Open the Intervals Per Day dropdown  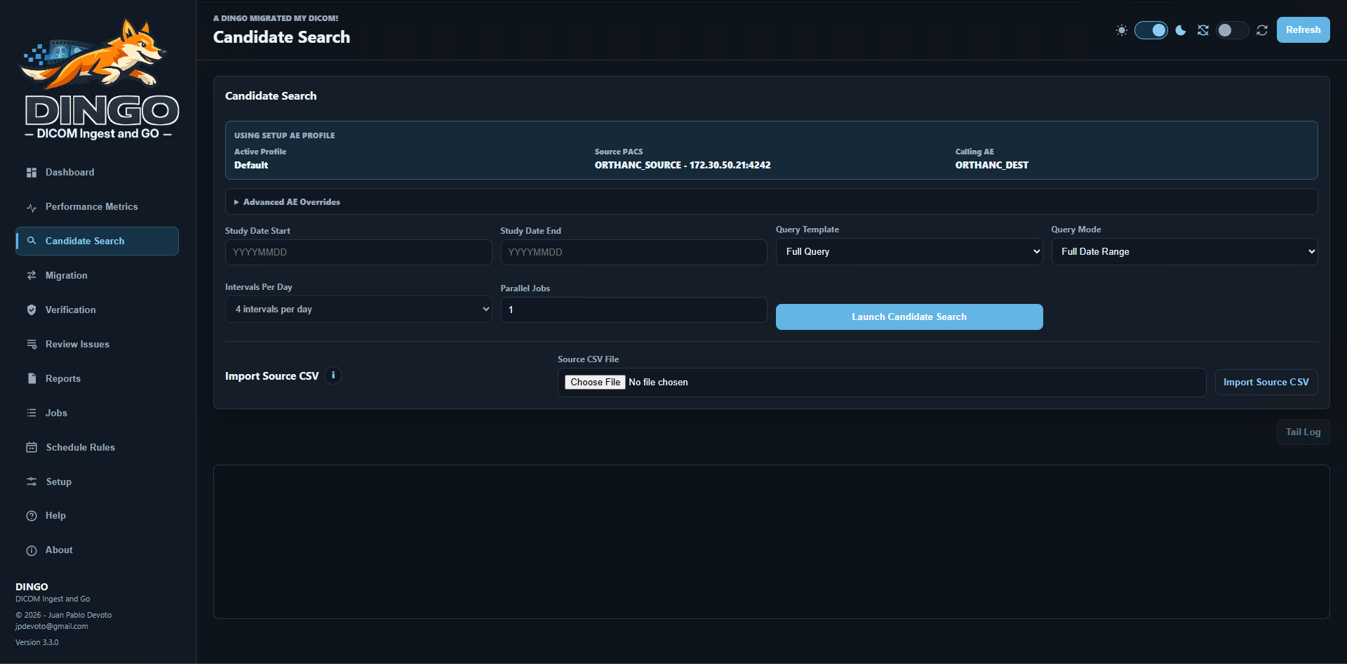(358, 310)
